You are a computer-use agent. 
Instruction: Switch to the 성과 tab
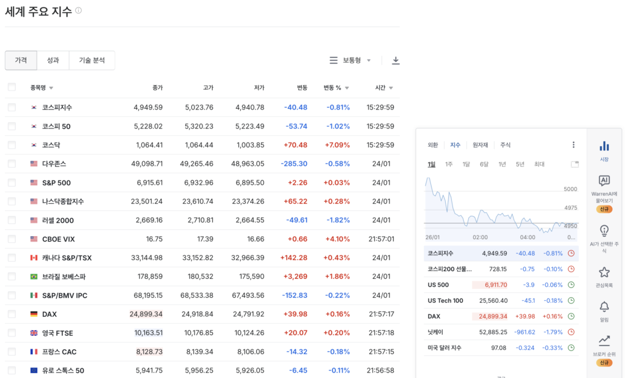[x=53, y=61]
